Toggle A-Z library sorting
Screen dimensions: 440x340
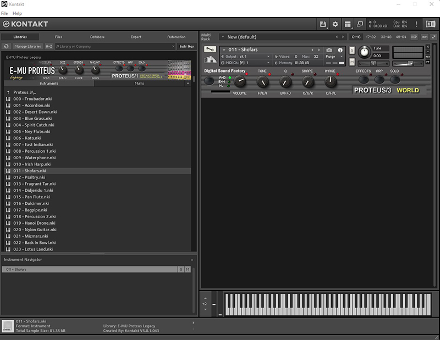pos(49,46)
